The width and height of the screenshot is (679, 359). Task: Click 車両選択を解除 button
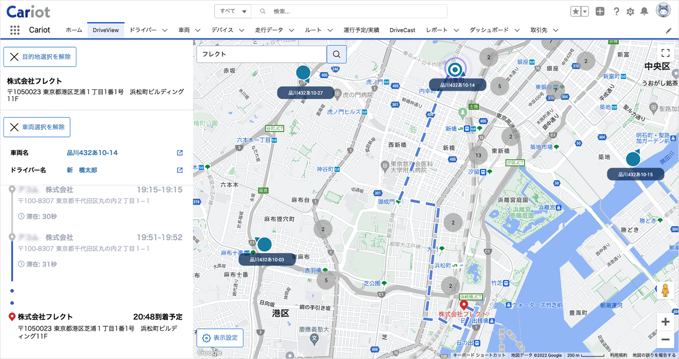(x=37, y=127)
